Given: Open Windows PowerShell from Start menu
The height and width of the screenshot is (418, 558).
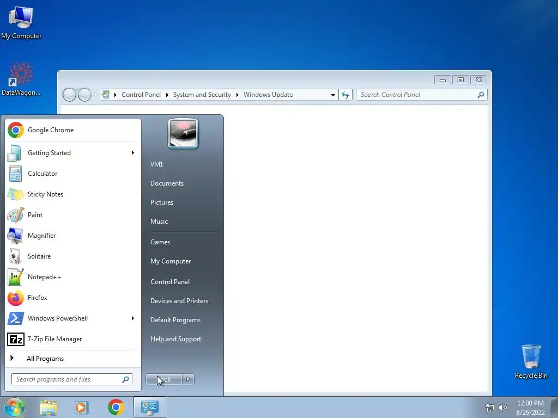Looking at the screenshot, I should [72, 318].
